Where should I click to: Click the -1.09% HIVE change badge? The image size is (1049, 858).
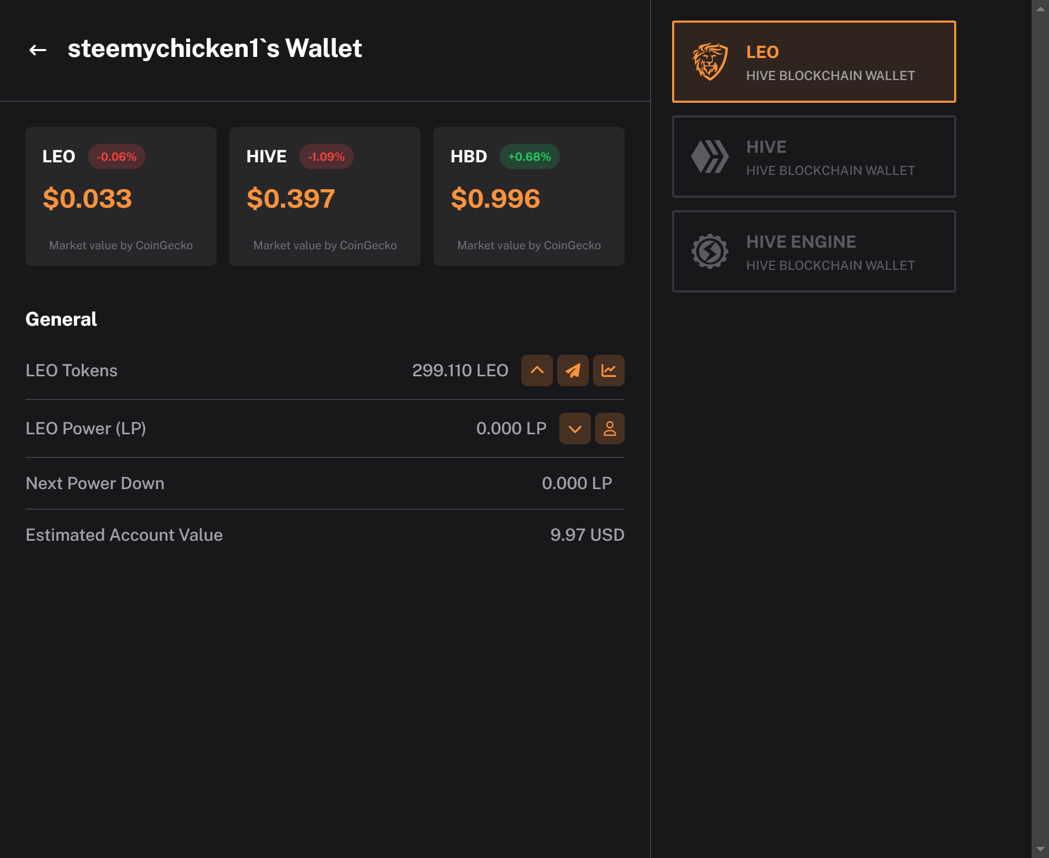[x=326, y=157]
